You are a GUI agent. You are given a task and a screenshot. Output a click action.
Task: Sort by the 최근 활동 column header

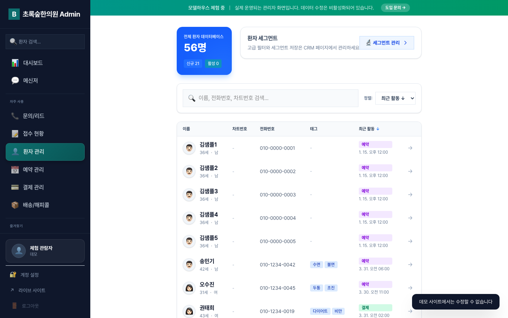point(369,129)
